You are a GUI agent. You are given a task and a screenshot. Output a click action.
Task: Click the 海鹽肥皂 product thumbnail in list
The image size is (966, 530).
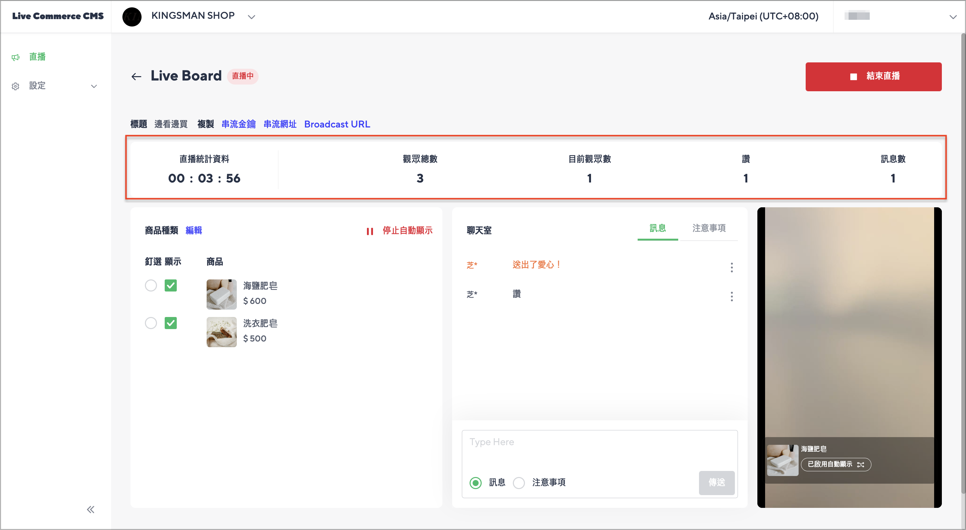point(221,294)
